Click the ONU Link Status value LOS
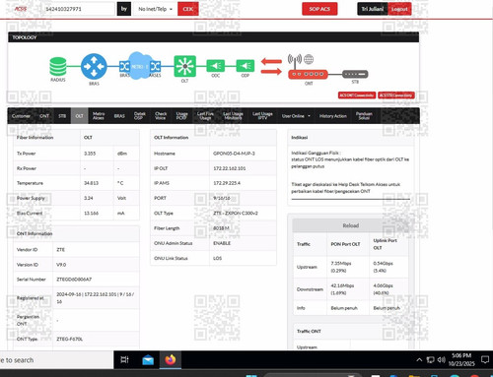 (217, 258)
